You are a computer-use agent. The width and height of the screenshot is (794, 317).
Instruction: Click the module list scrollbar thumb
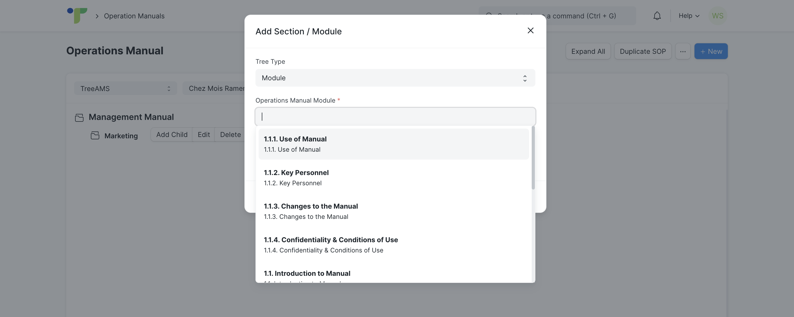click(533, 158)
